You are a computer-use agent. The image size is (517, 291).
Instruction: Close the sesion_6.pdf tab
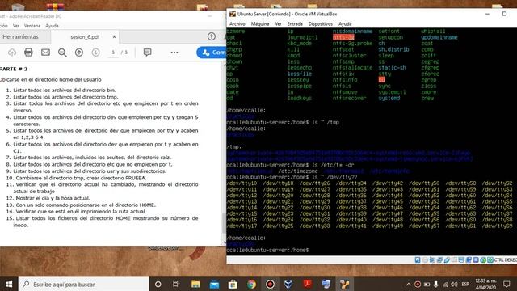tap(114, 36)
